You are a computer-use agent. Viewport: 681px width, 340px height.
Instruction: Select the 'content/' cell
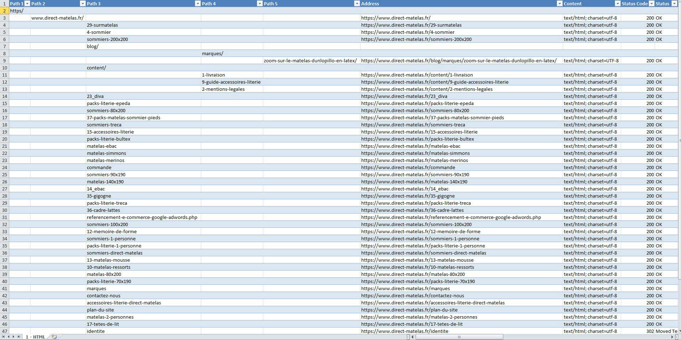pos(144,68)
